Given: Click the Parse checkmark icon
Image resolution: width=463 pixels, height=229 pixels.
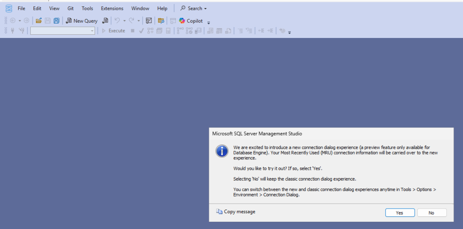Looking at the screenshot, I should point(141,31).
